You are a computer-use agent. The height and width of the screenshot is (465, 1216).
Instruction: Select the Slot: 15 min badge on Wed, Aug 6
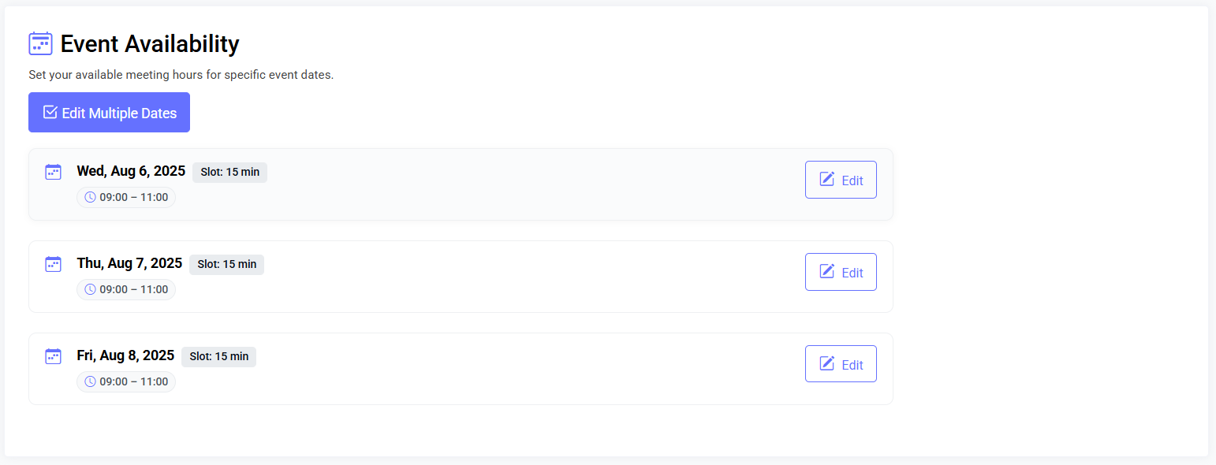pyautogui.click(x=229, y=172)
